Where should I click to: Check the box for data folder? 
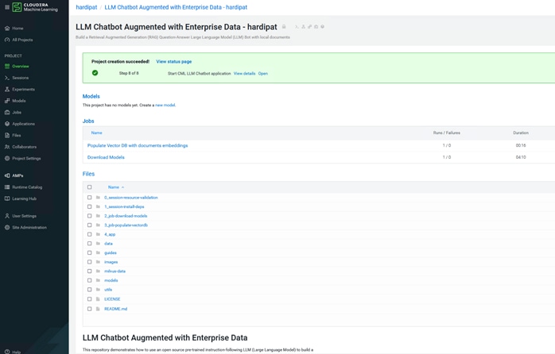coord(90,244)
